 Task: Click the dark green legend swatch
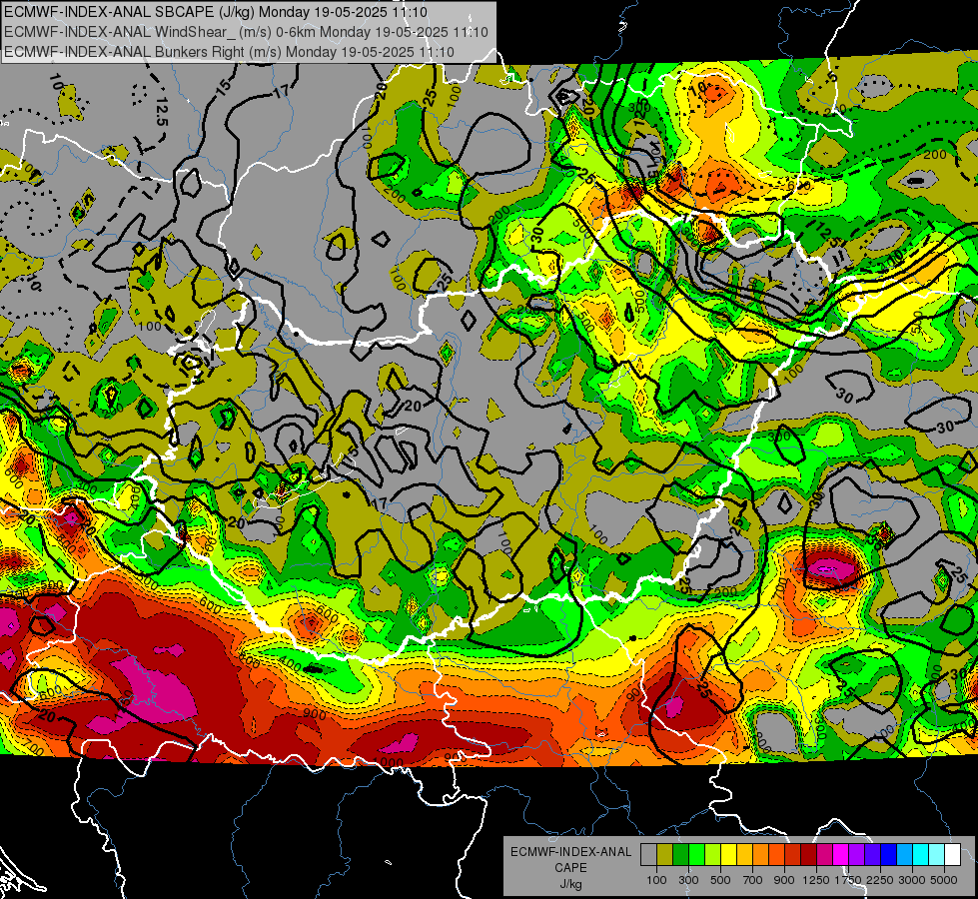pos(680,855)
